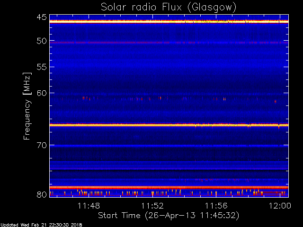Click the 55 frequency tick label
This screenshot has height=227, width=303.
tap(42, 67)
